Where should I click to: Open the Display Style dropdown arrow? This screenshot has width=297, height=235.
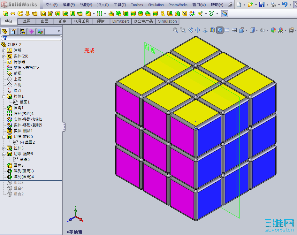(x=257, y=30)
